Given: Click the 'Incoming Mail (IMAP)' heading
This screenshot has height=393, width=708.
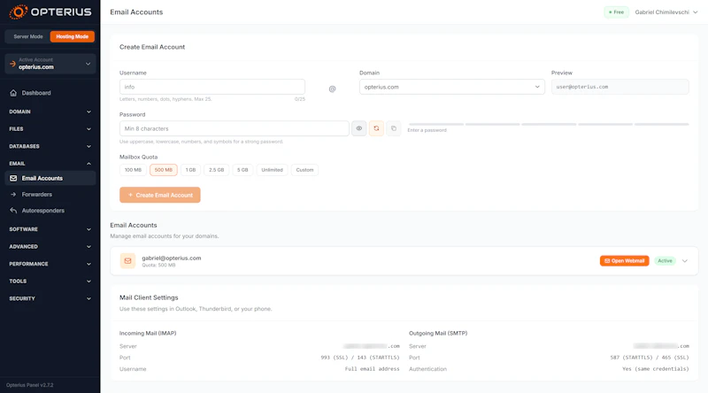Looking at the screenshot, I should 148,334.
